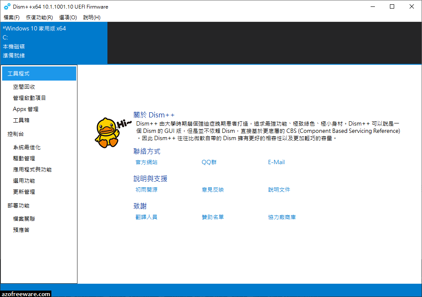Open the 選項(O) menu

(x=68, y=17)
